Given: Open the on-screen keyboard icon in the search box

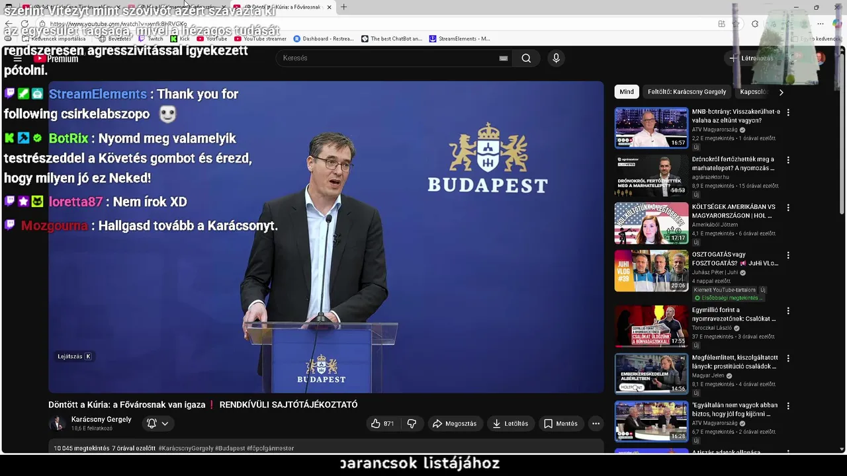Looking at the screenshot, I should (x=504, y=58).
